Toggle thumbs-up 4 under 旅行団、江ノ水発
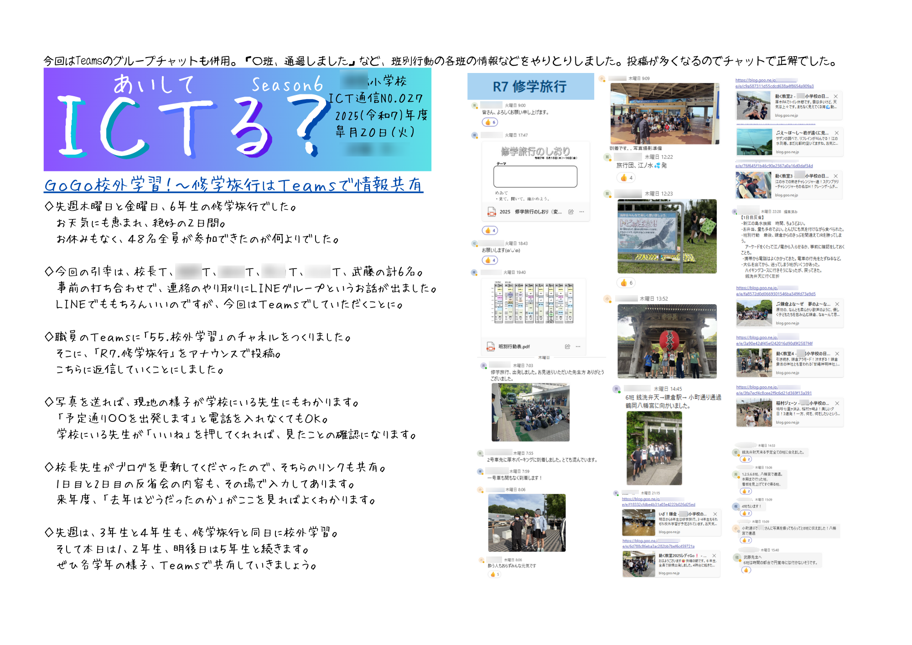This screenshot has height=645, width=912. [626, 178]
